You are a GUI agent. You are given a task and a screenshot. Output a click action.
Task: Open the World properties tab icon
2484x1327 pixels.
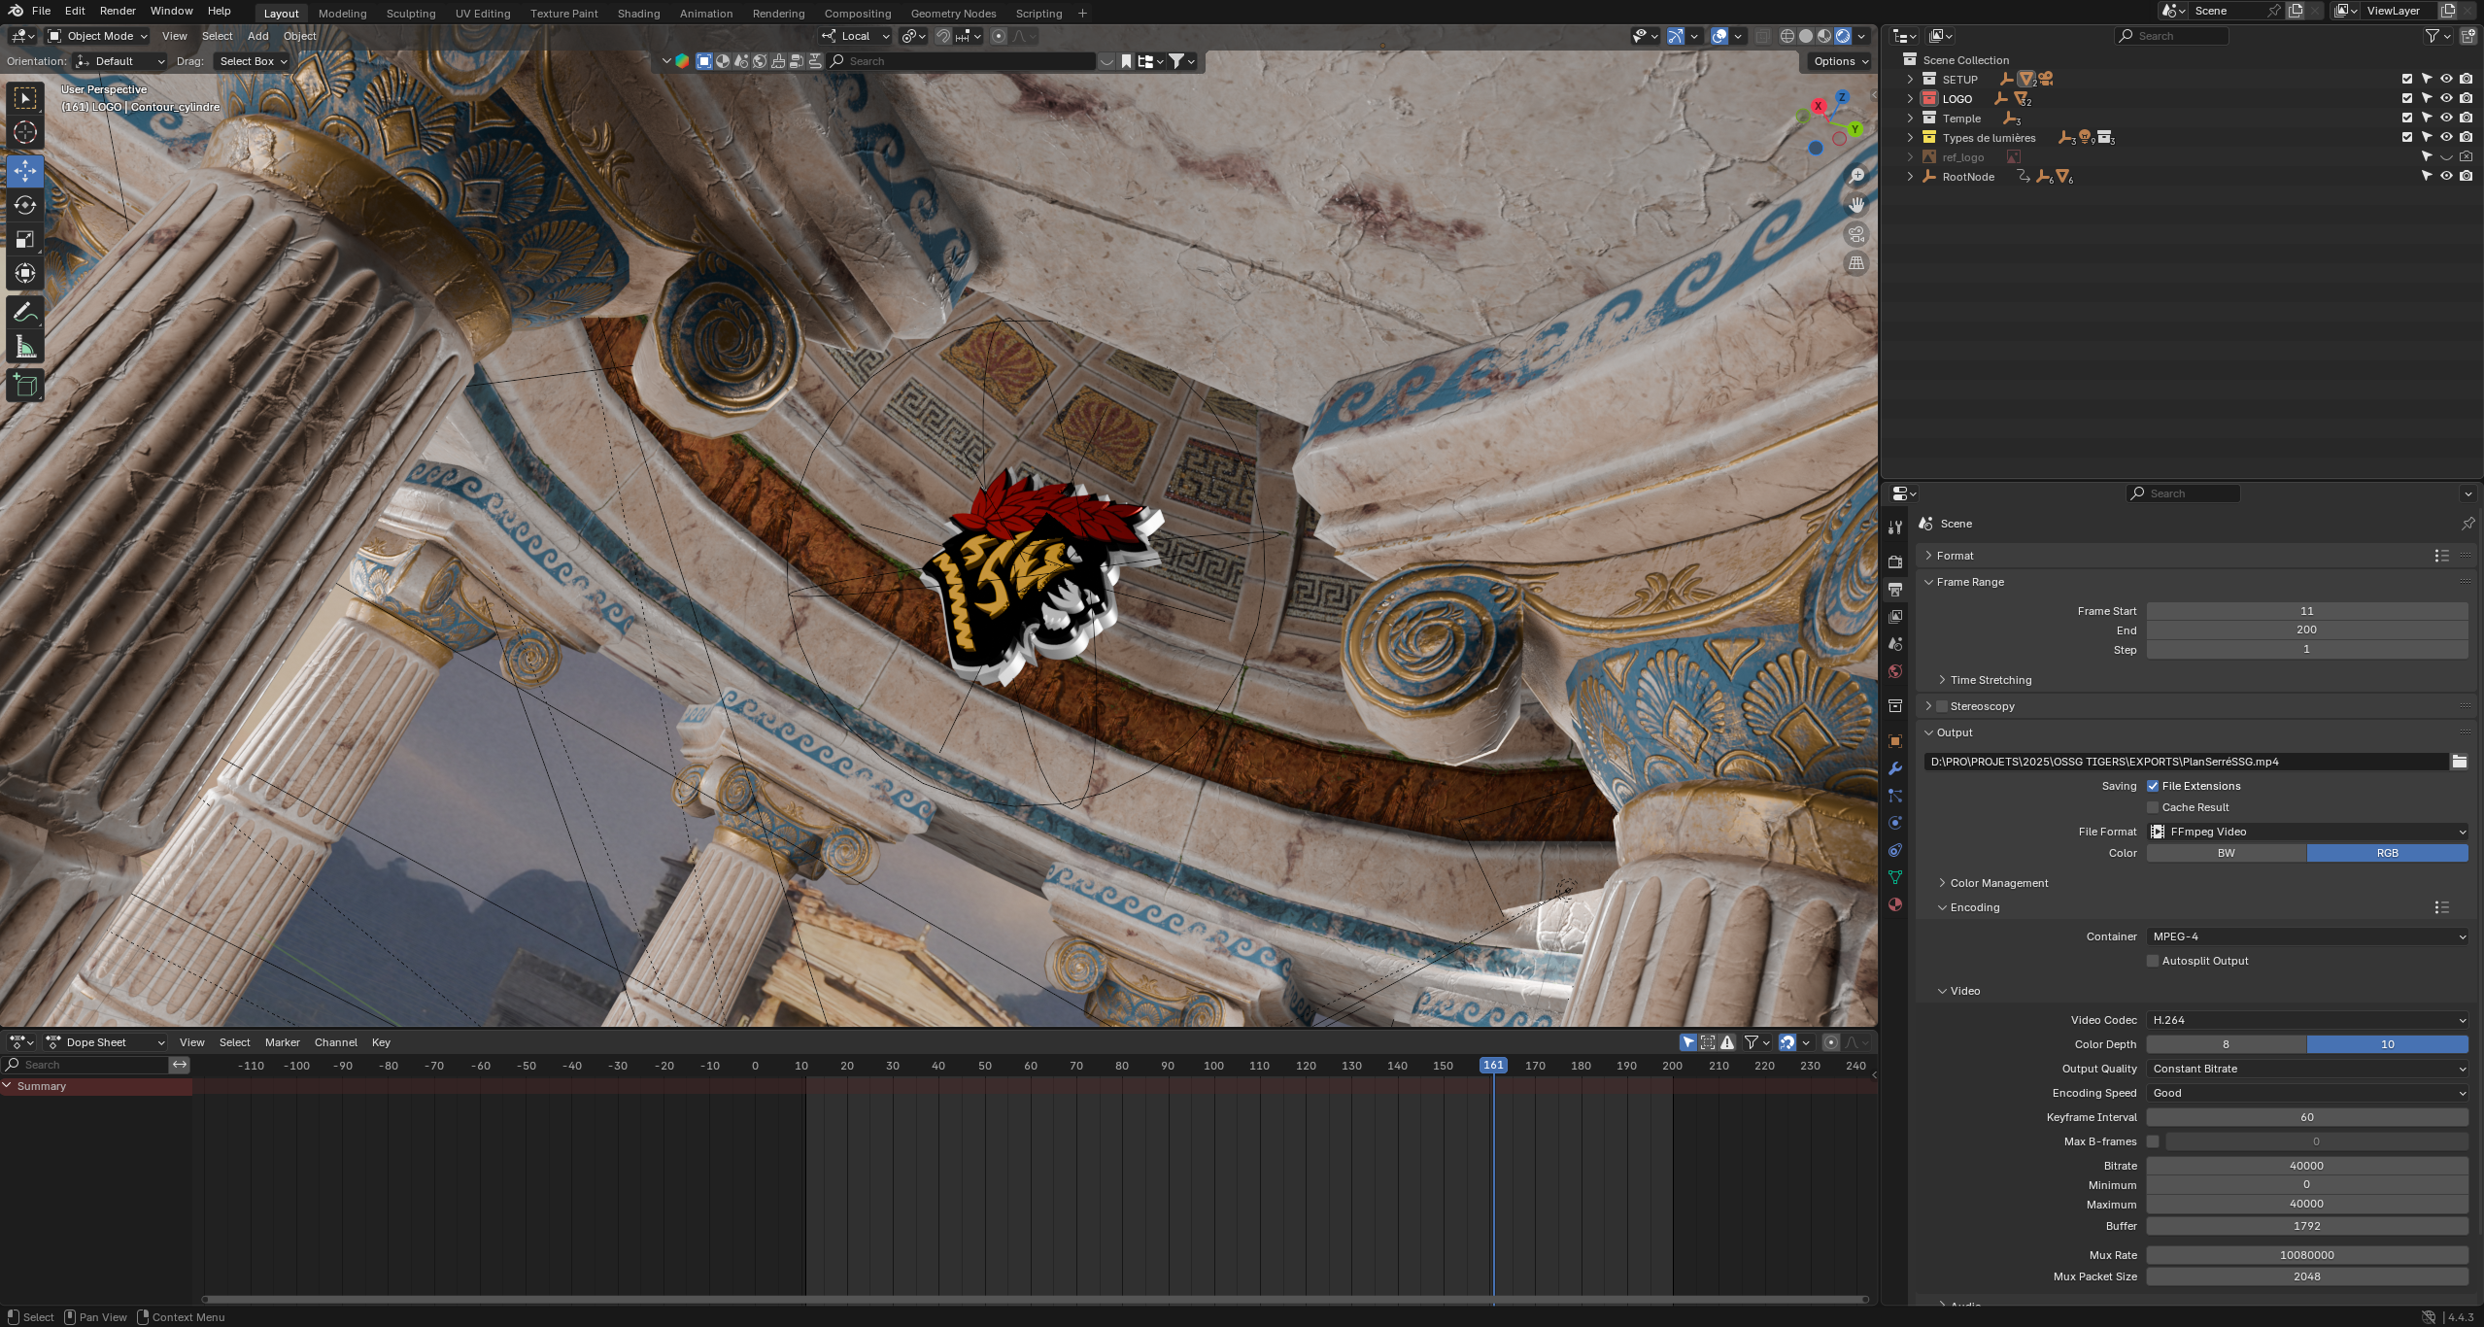tap(1894, 671)
